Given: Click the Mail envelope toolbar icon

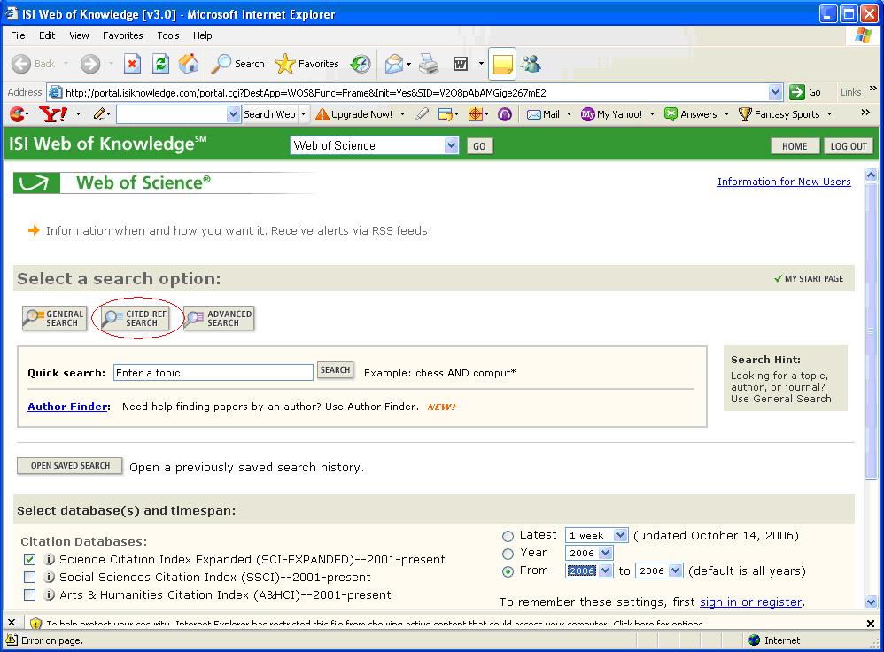Looking at the screenshot, I should tap(394, 64).
